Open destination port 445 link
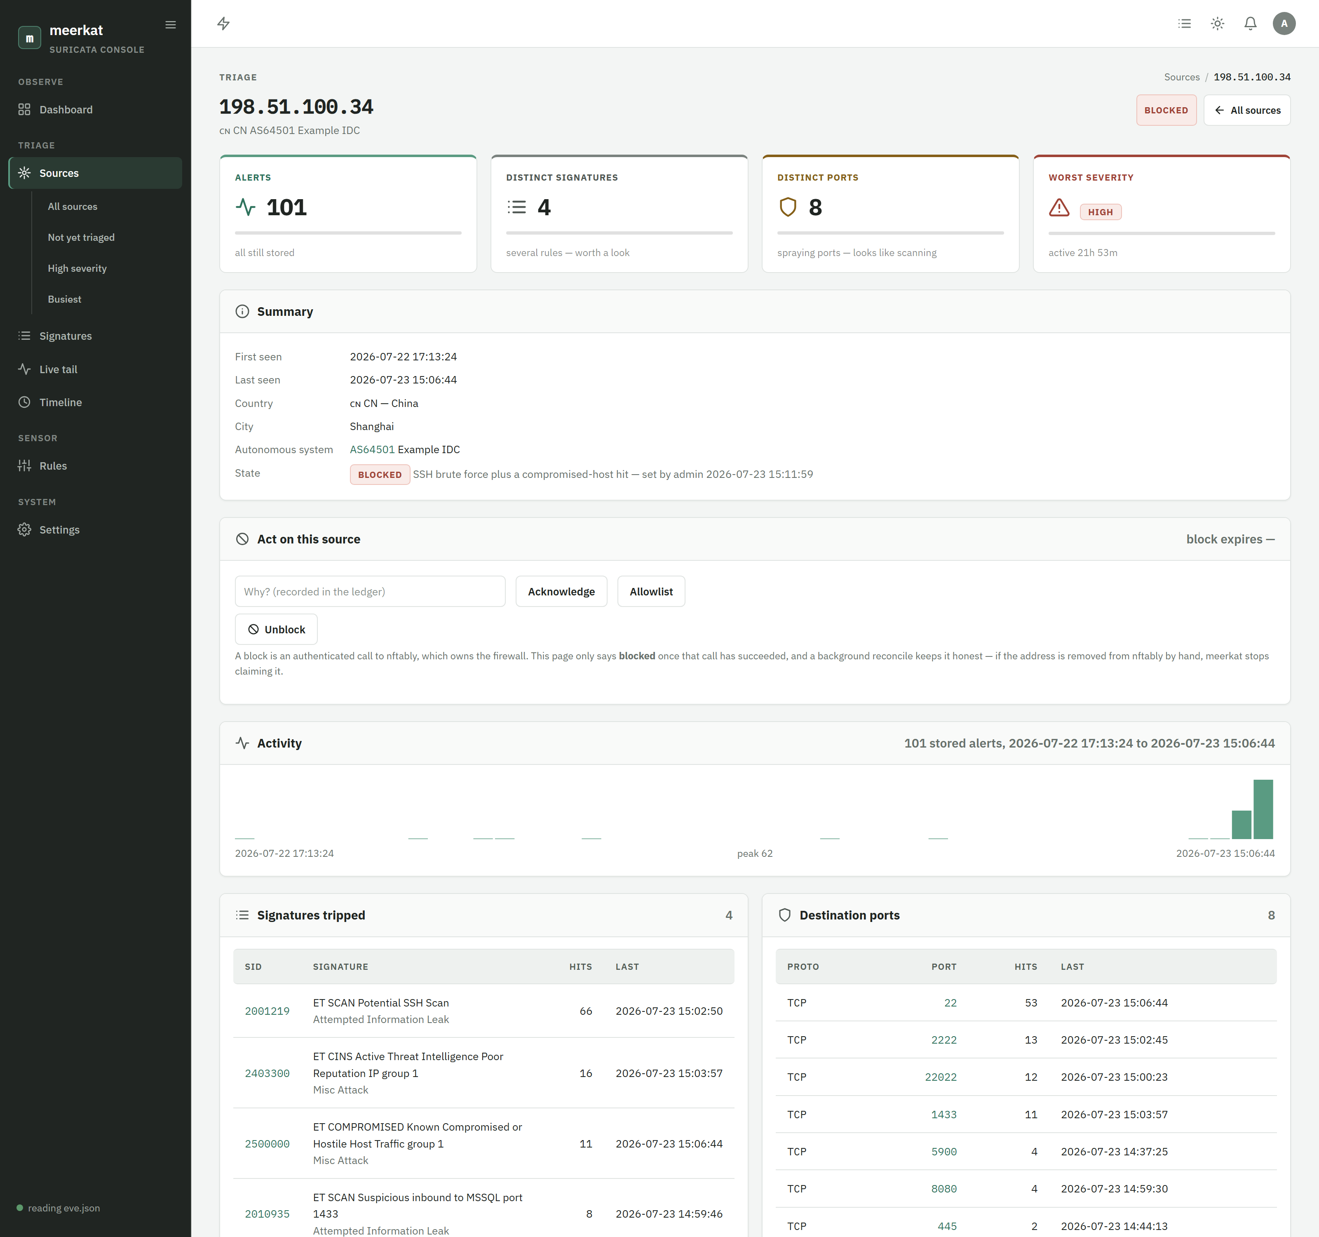1319x1237 pixels. [x=947, y=1226]
